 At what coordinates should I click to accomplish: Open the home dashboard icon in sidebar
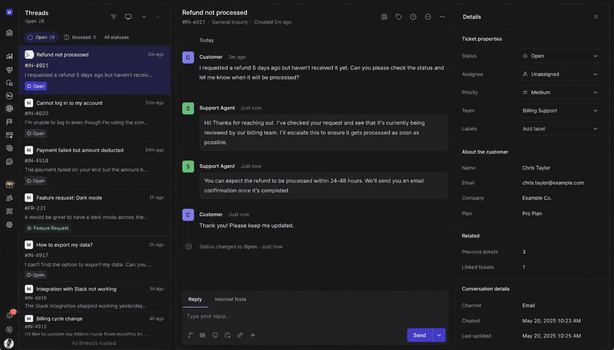pos(9,33)
